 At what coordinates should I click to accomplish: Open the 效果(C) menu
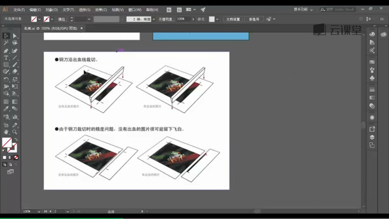click(101, 10)
